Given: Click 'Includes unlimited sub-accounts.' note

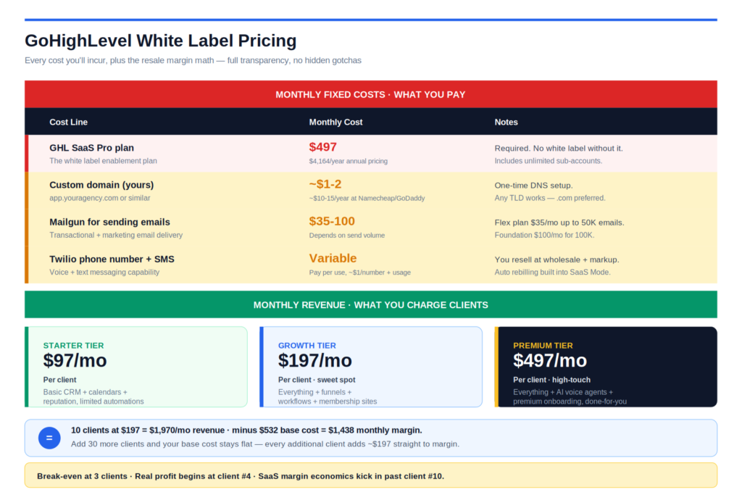Looking at the screenshot, I should click(x=548, y=161).
